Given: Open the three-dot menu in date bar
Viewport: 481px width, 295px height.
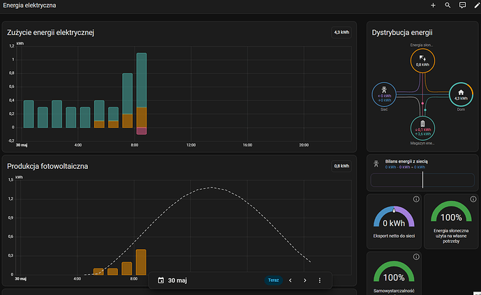Looking at the screenshot, I should (320, 280).
